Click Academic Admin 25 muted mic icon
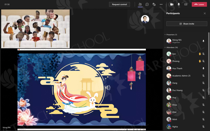Viewport: 210px width, 131px height. 203,76
